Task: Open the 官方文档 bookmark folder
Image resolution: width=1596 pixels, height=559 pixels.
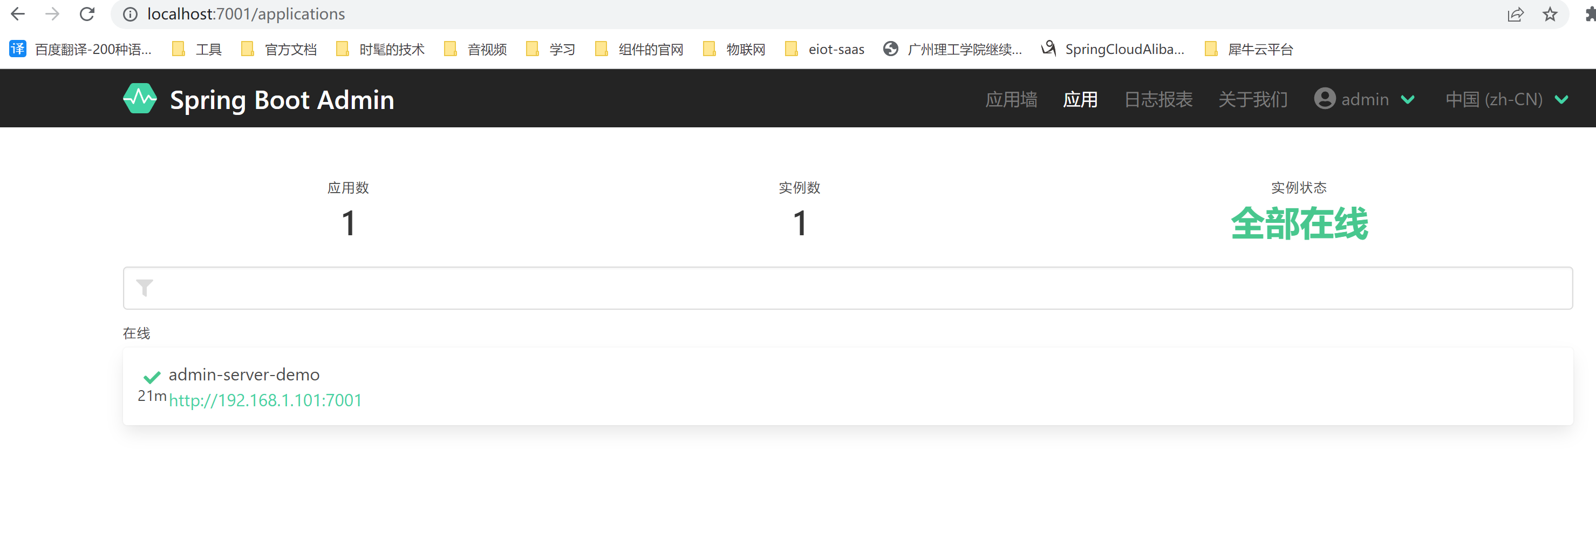Action: tap(279, 49)
